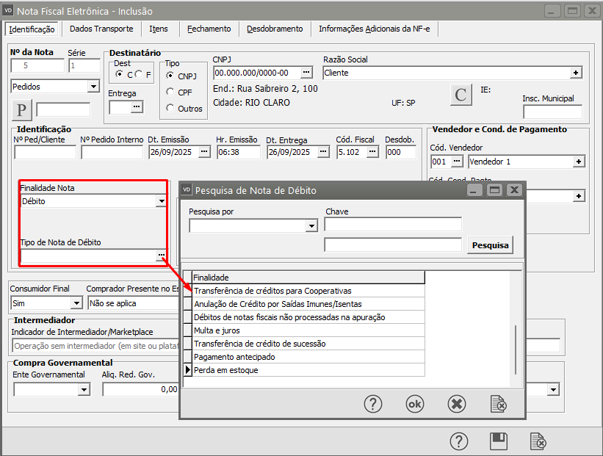This screenshot has height=456, width=603.
Task: Click the P pedido button
Action: point(22,110)
